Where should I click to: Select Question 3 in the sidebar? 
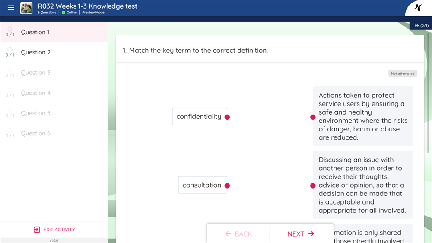coord(54,73)
